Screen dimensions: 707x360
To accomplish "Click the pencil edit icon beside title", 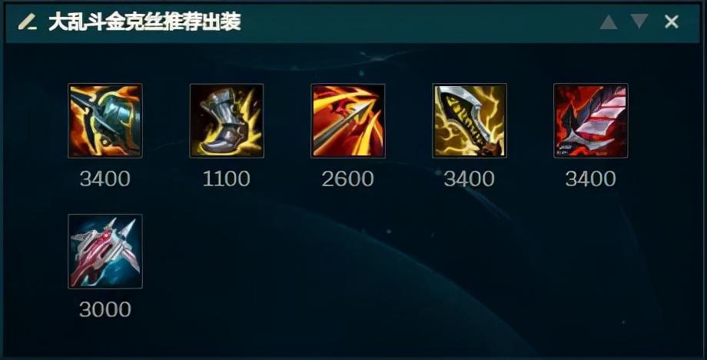I will 27,22.
